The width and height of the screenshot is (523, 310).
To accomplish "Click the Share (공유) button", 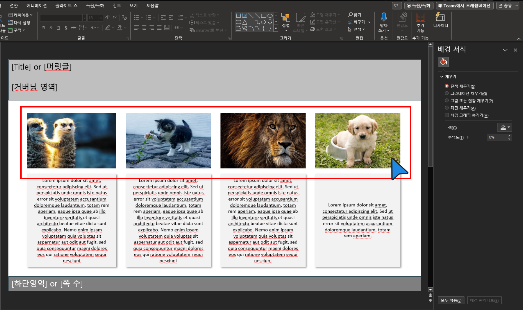I will click(507, 6).
